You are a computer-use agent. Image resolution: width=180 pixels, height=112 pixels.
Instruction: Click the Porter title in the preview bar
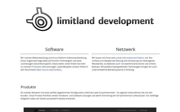tap(42, 111)
